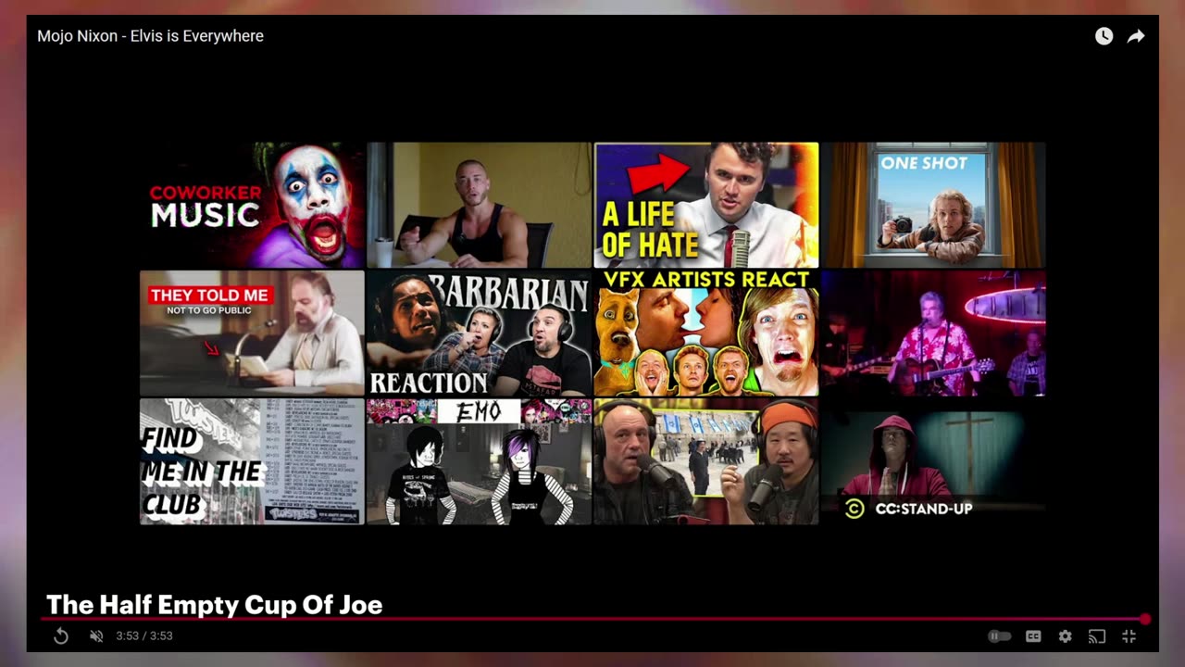Unmute the video with the speaker icon
This screenshot has height=667, width=1185.
click(x=96, y=636)
